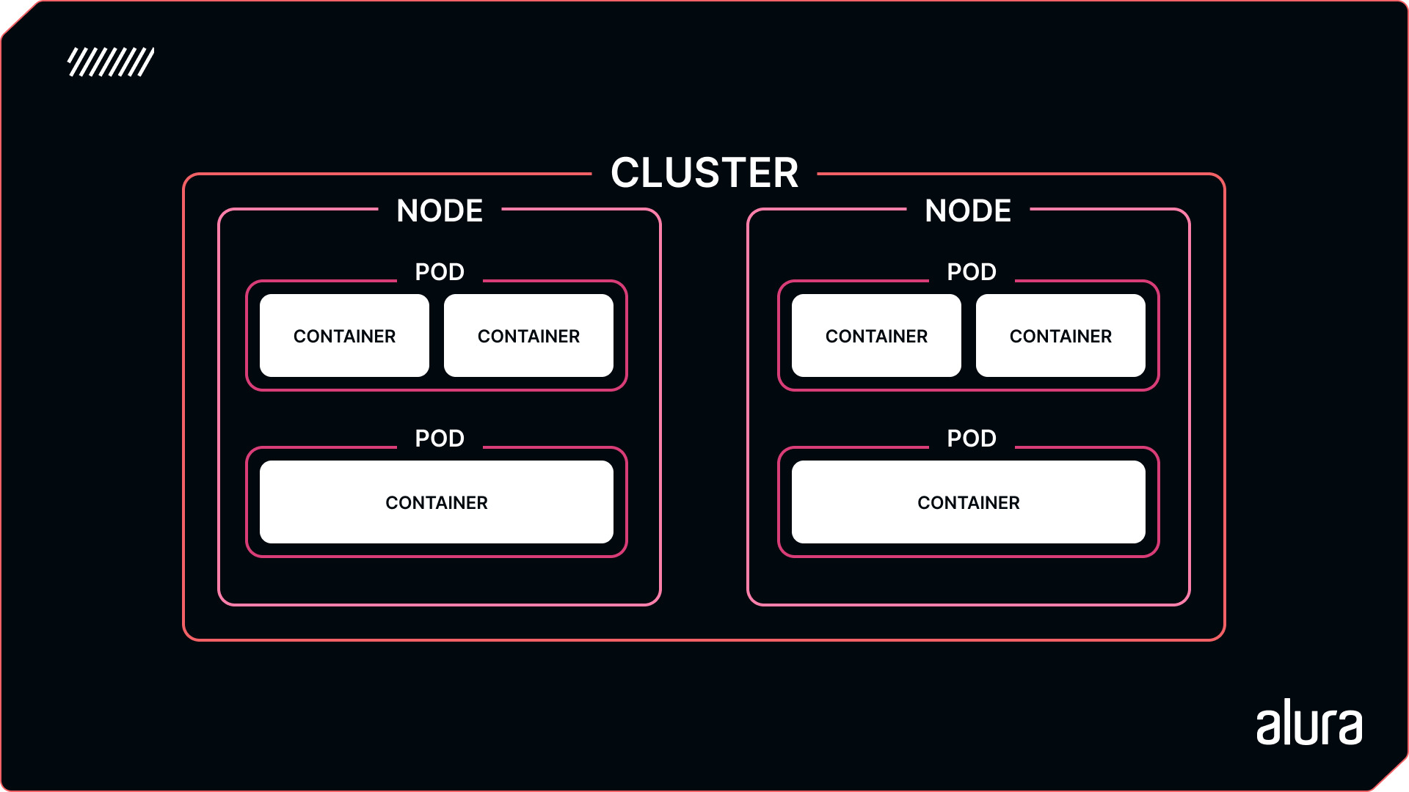Click the bottom-left POD label
1409x792 pixels.
click(437, 436)
